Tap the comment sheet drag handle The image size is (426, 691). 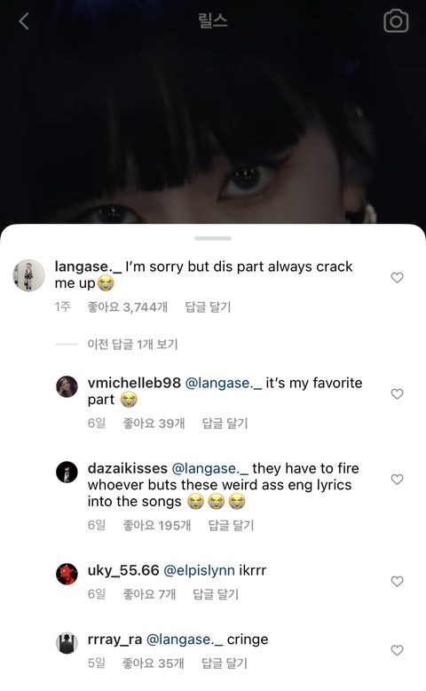point(213,238)
